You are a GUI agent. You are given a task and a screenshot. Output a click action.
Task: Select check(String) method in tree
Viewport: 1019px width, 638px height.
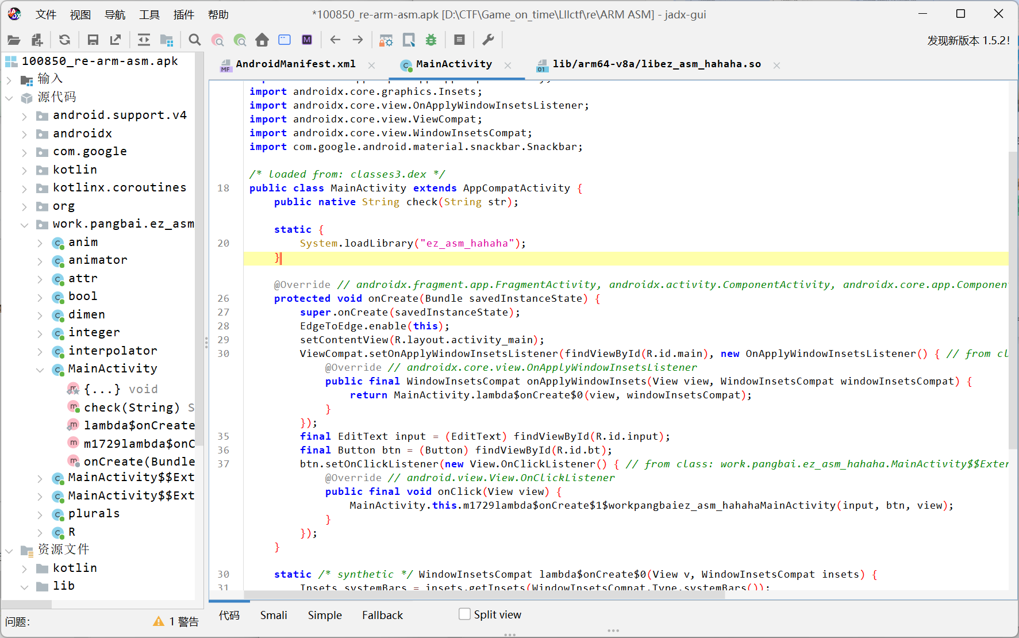pyautogui.click(x=132, y=408)
